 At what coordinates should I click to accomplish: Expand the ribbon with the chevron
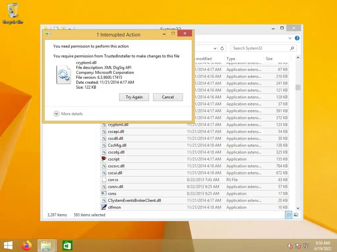290,38
